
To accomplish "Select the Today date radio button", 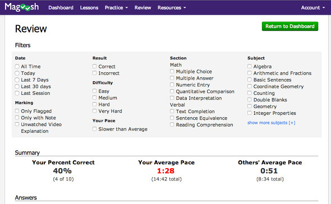I will point(17,73).
